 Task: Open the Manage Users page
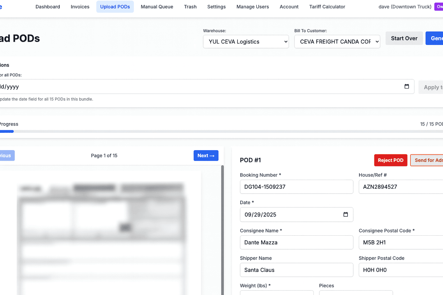252,7
